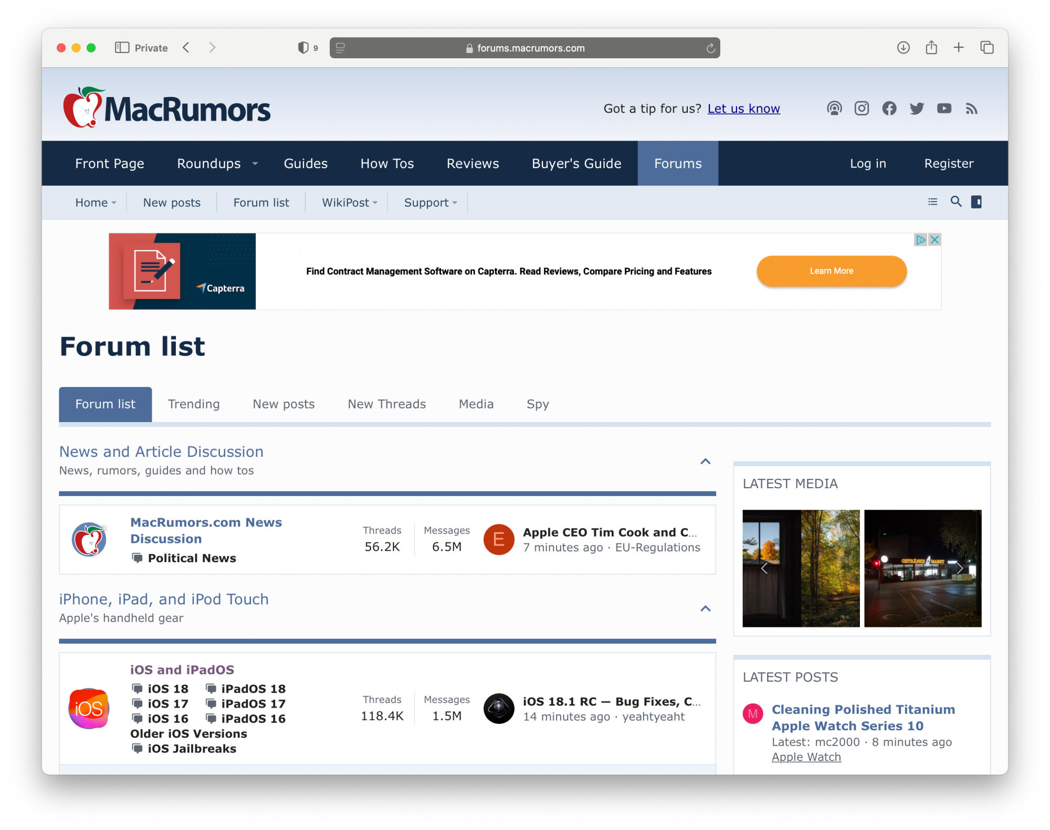Toggle the sidebar display icon
This screenshot has width=1050, height=830.
(x=976, y=202)
